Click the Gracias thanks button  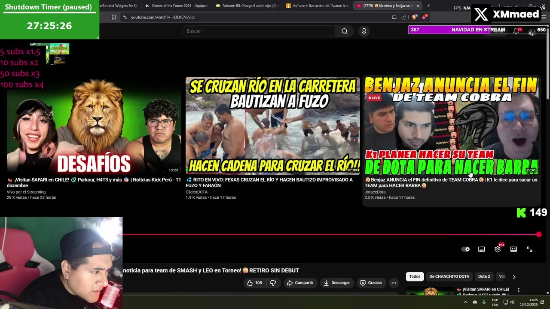pyautogui.click(x=370, y=283)
